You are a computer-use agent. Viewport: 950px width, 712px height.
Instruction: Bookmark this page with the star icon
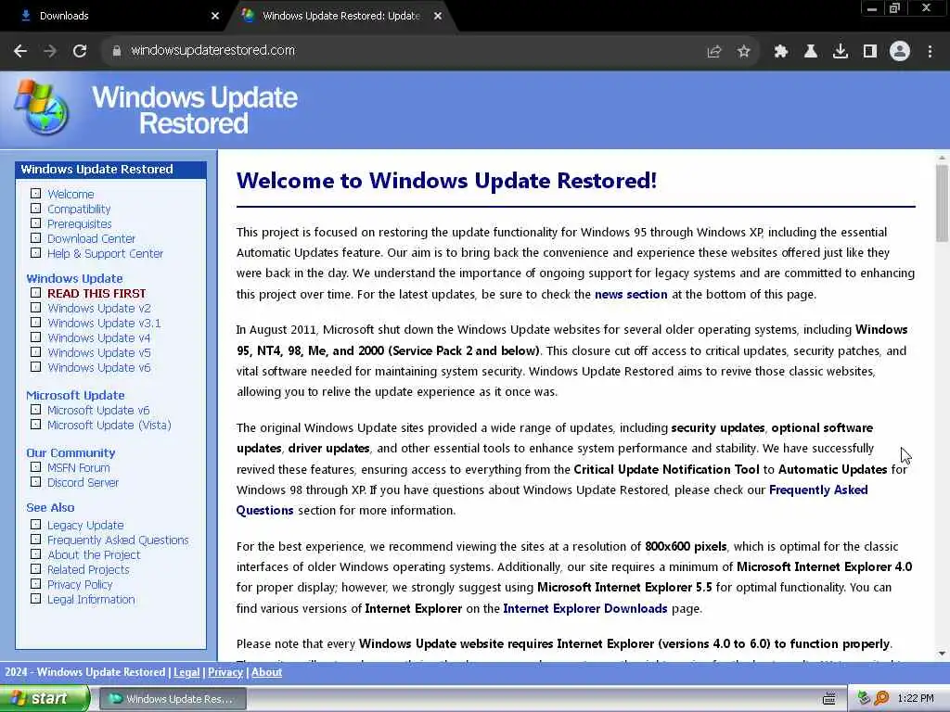pos(743,52)
